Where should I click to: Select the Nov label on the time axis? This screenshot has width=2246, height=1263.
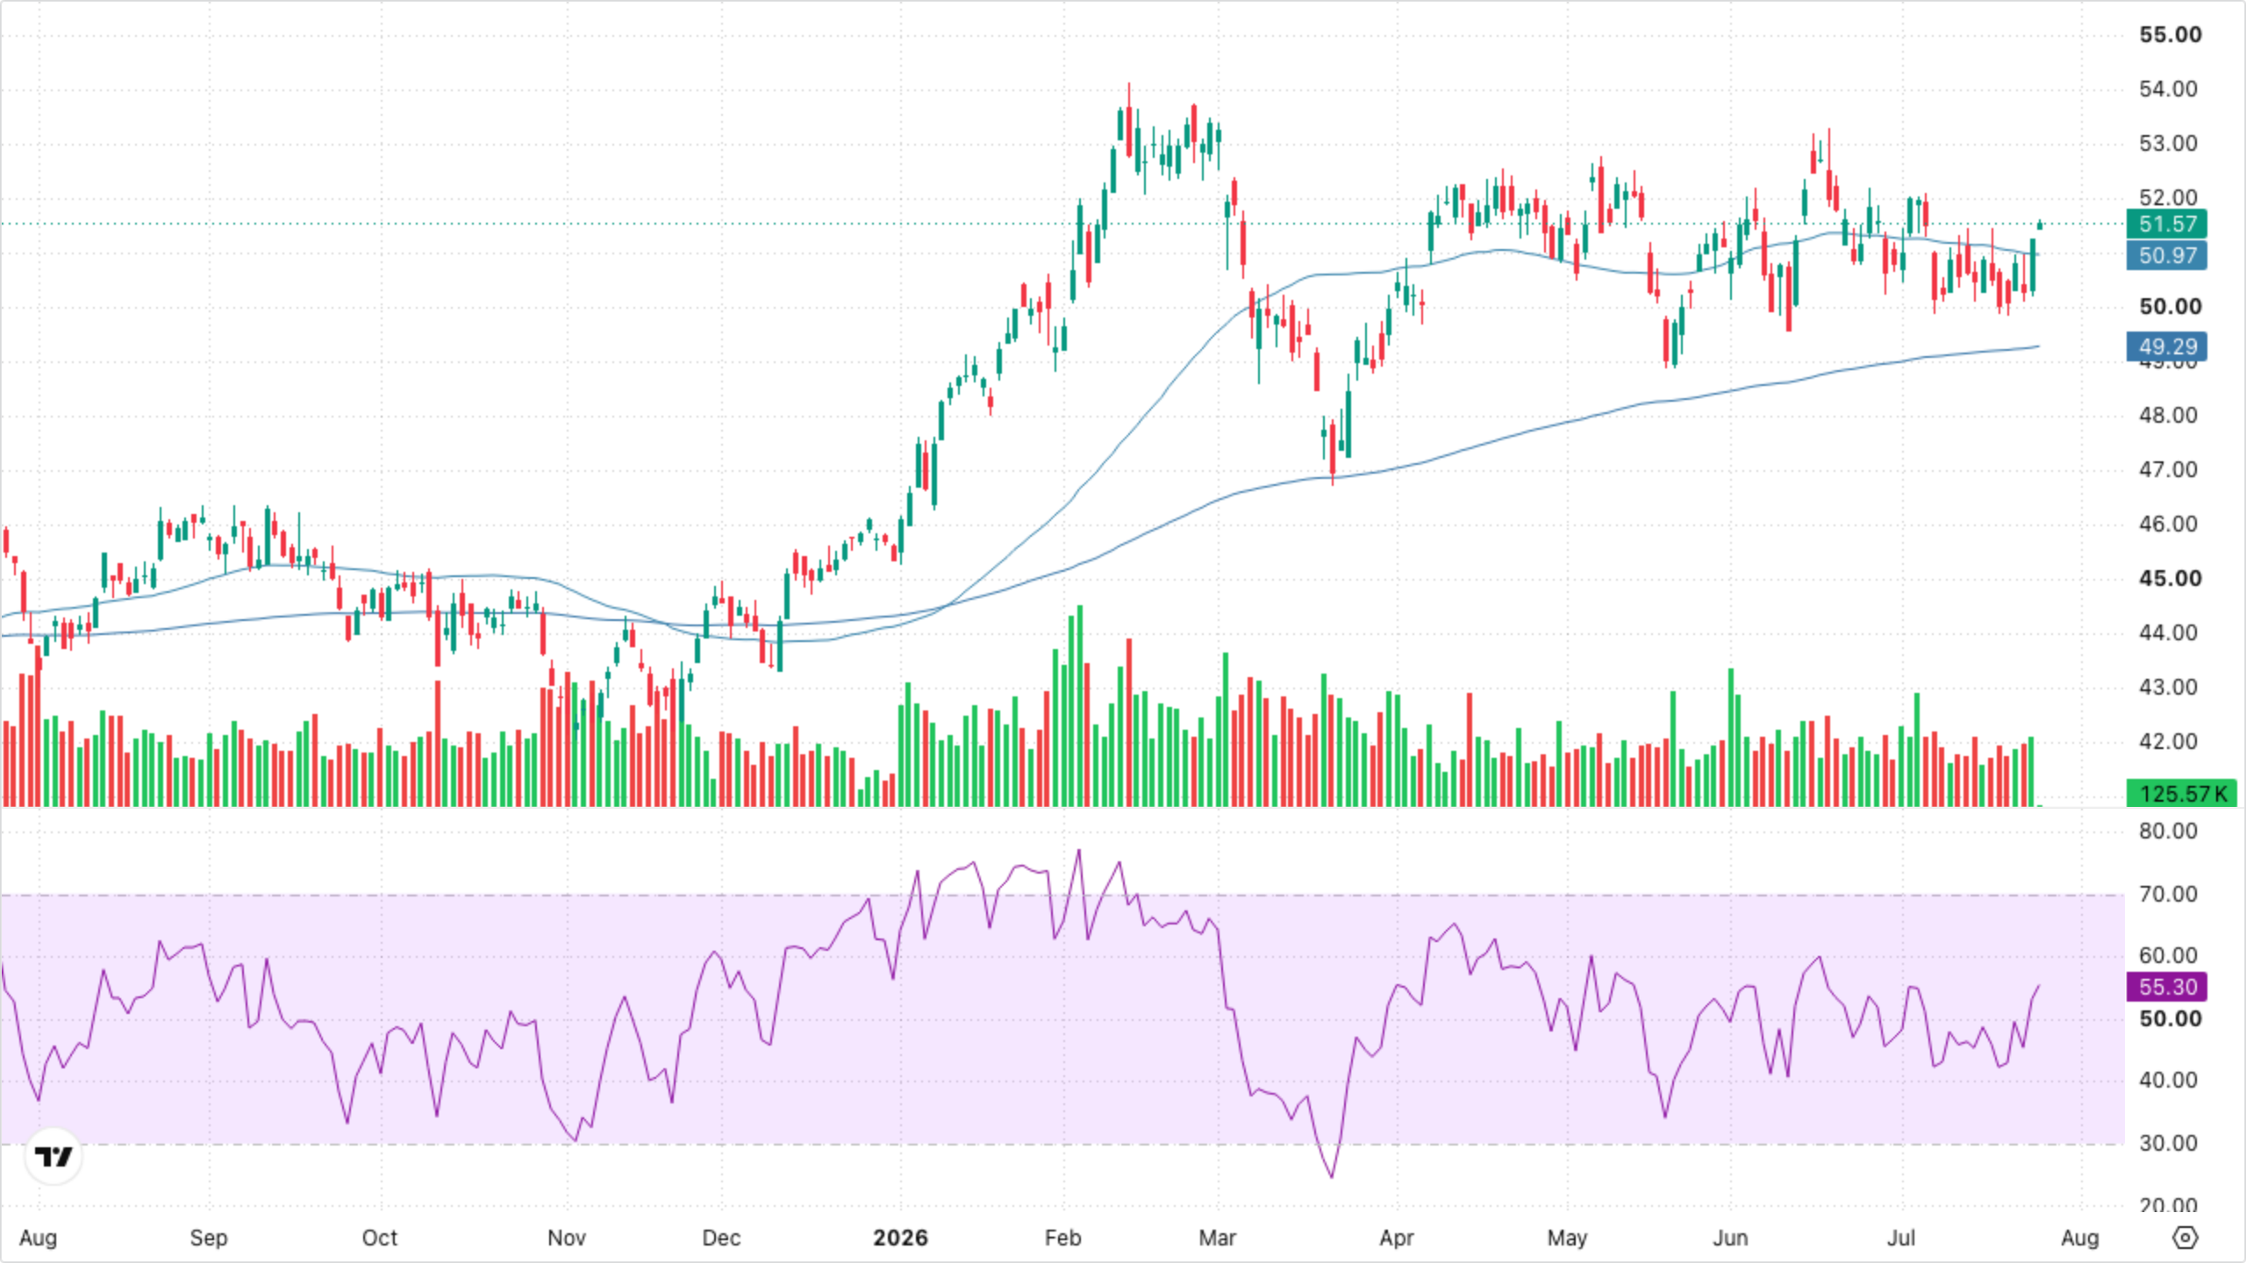coord(566,1238)
